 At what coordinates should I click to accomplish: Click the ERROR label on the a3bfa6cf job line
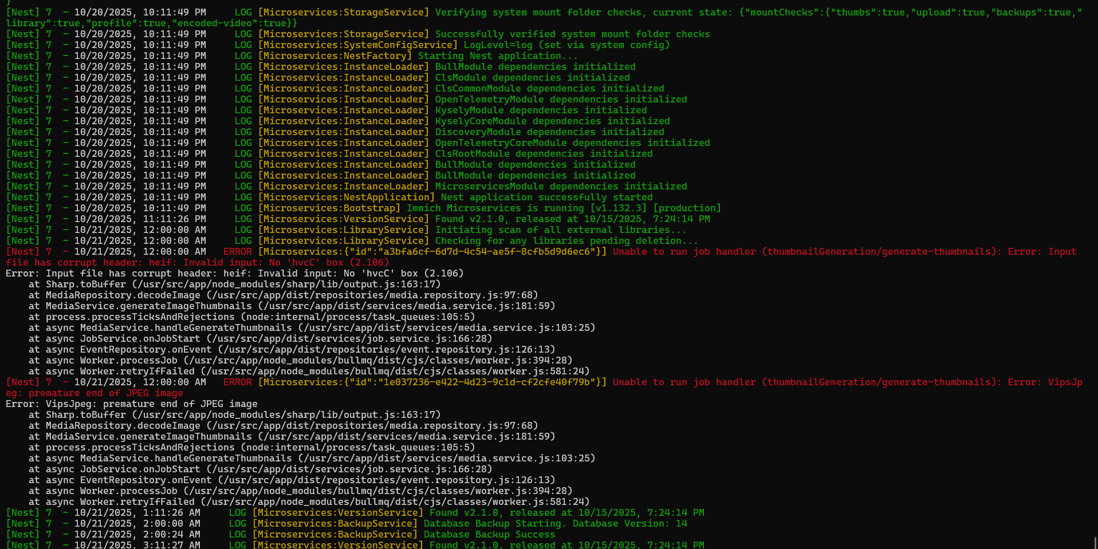point(237,252)
